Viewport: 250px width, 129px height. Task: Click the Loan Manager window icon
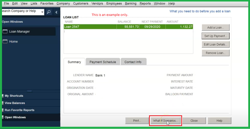(x=5, y=32)
